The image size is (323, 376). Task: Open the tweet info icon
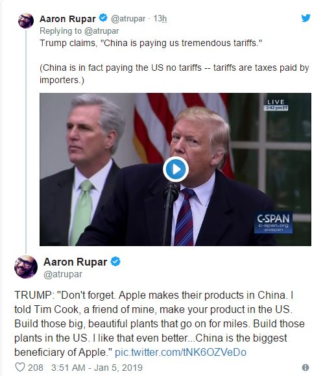click(305, 367)
